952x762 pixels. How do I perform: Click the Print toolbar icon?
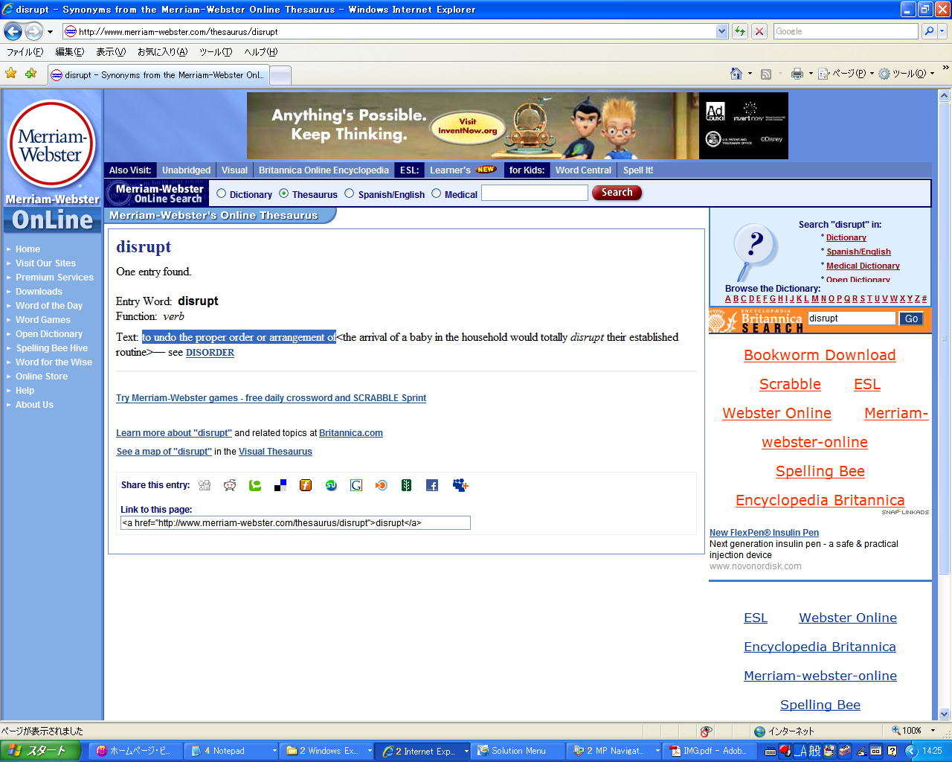tap(797, 74)
